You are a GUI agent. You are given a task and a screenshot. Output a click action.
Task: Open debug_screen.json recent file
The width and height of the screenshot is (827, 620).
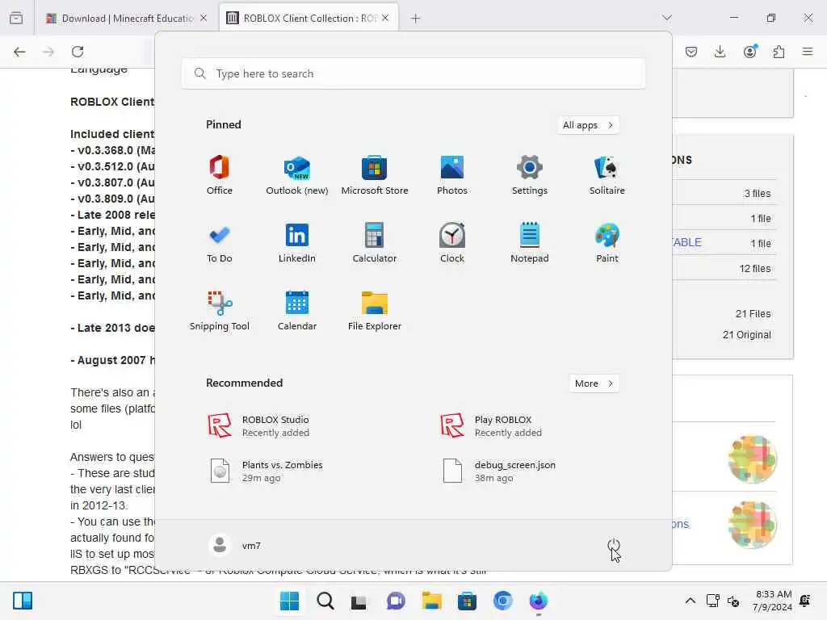pyautogui.click(x=499, y=471)
